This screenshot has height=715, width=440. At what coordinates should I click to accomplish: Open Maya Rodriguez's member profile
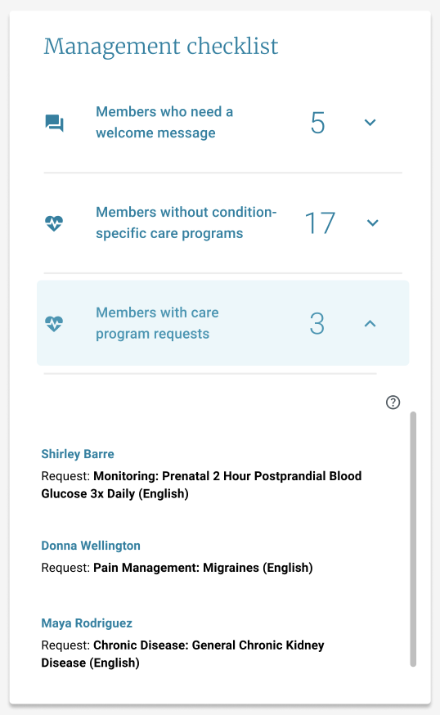coord(87,623)
